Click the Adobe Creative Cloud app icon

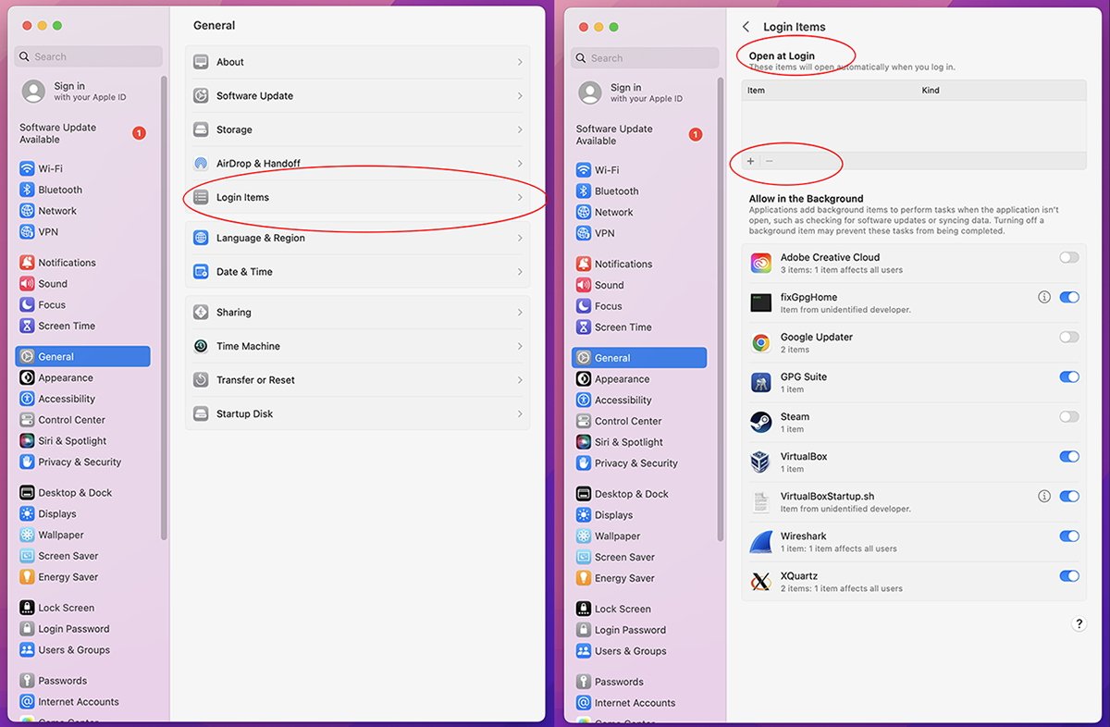point(761,264)
